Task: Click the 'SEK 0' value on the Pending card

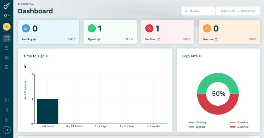Action: click(71, 39)
